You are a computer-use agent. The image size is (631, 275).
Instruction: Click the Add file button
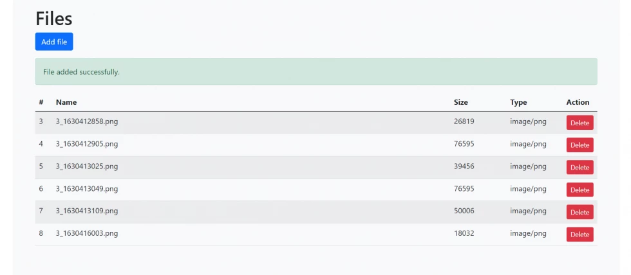(54, 42)
